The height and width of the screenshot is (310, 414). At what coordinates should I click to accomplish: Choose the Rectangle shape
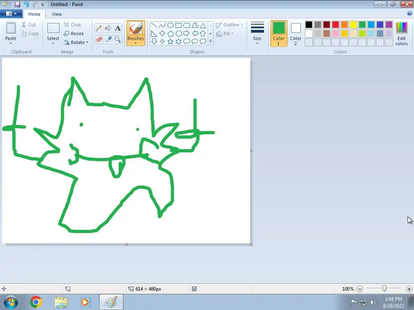click(178, 25)
